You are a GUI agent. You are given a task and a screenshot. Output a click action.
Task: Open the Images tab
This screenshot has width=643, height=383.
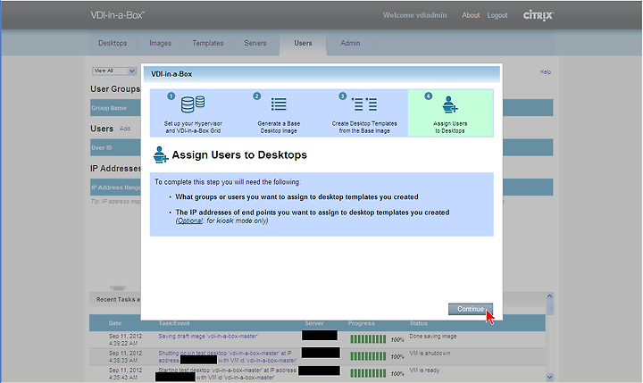161,43
